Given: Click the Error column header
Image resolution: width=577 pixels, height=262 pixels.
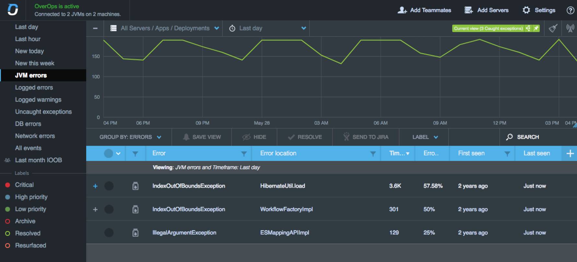Looking at the screenshot, I should 159,153.
